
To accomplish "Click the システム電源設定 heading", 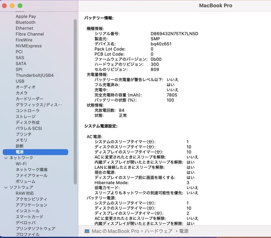I will pyautogui.click(x=101, y=126).
